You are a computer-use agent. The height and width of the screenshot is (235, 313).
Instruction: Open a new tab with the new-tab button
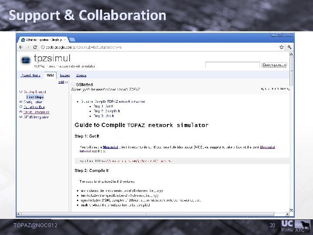tap(72, 40)
